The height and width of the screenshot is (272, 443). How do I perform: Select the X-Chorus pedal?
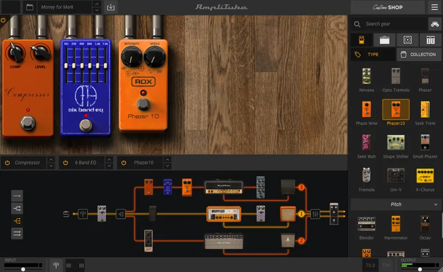[x=425, y=179]
